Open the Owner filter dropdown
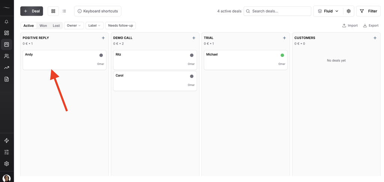384x182 pixels. [x=74, y=25]
